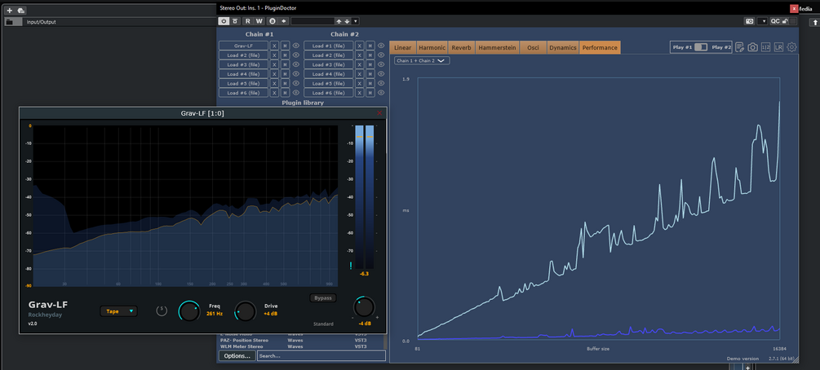Toggle the Play #1 / Play #2 switch

[701, 47]
